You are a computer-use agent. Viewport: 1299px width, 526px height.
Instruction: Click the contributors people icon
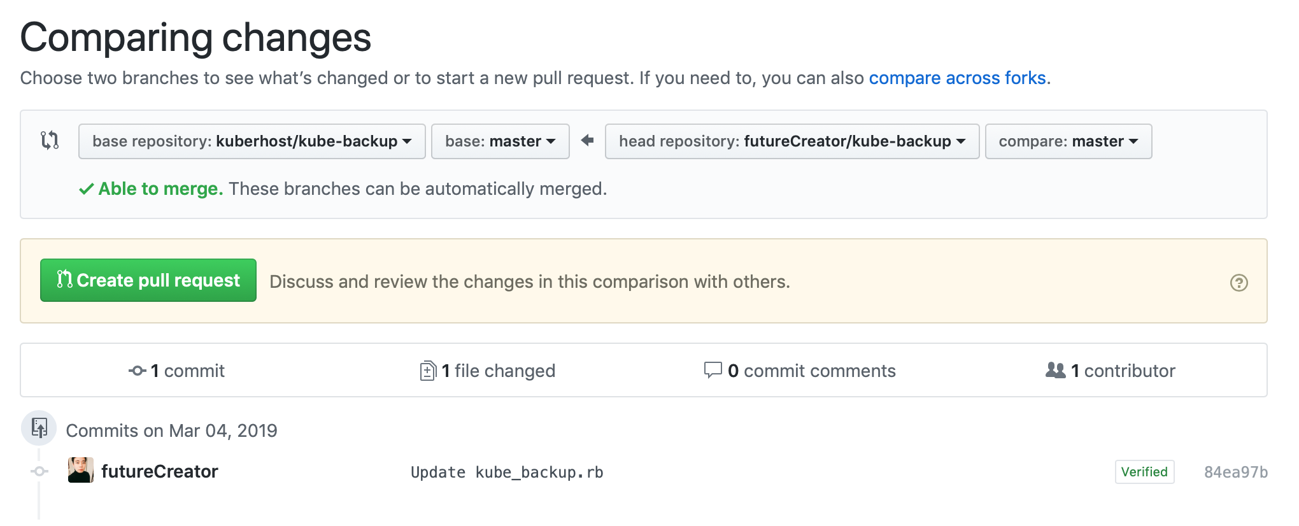(1055, 371)
